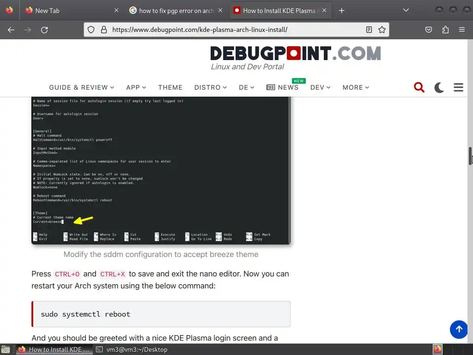Viewport: 473px width, 355px height.
Task: Toggle reader view icon in address bar
Action: [369, 30]
